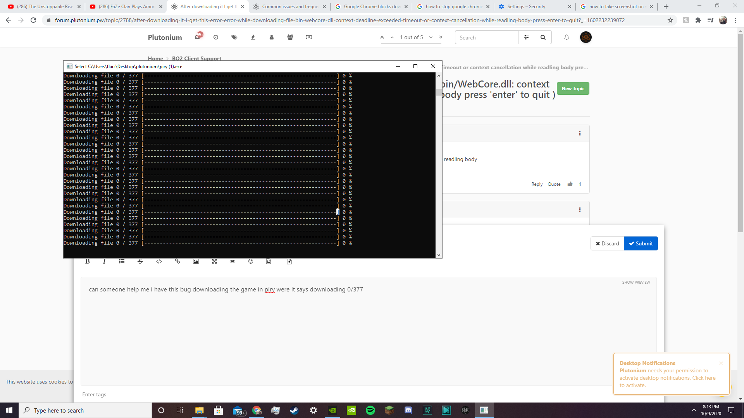Open the Plutonium forum brand link
Image resolution: width=744 pixels, height=418 pixels.
165,38
